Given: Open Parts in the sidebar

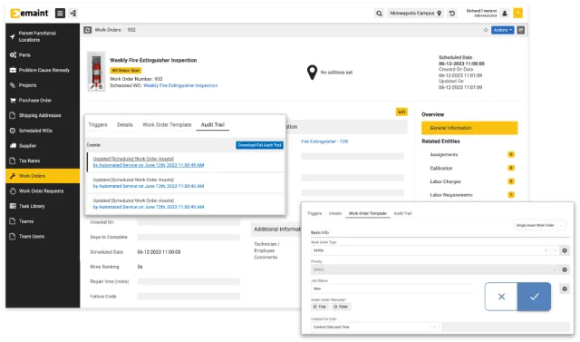Looking at the screenshot, I should [43, 54].
